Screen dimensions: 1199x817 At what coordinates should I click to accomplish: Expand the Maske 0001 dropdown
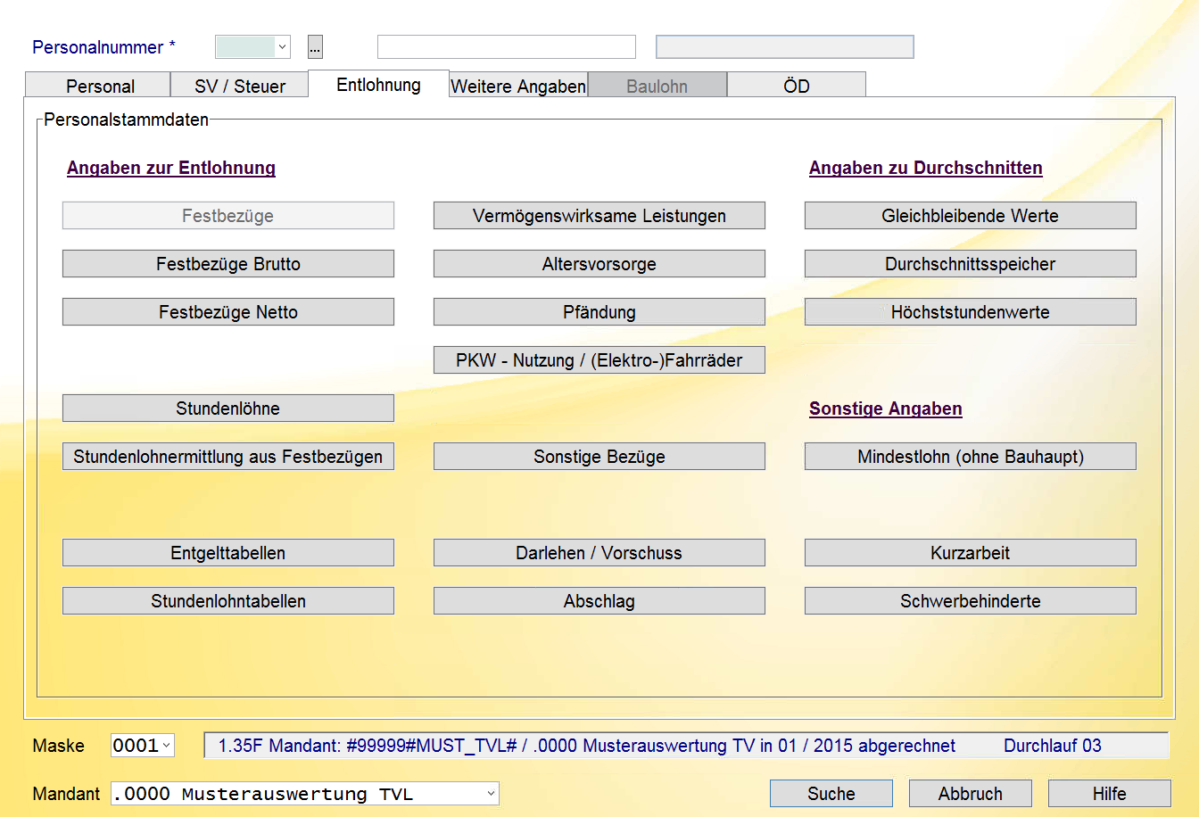143,745
